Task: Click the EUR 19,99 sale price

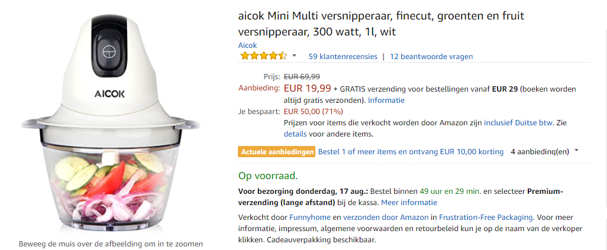Action: (307, 89)
